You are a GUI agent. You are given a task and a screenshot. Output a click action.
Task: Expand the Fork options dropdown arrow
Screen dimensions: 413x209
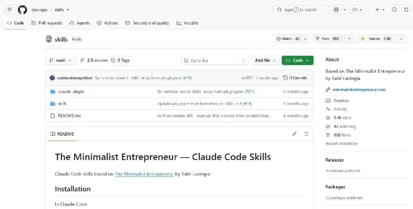pos(349,39)
